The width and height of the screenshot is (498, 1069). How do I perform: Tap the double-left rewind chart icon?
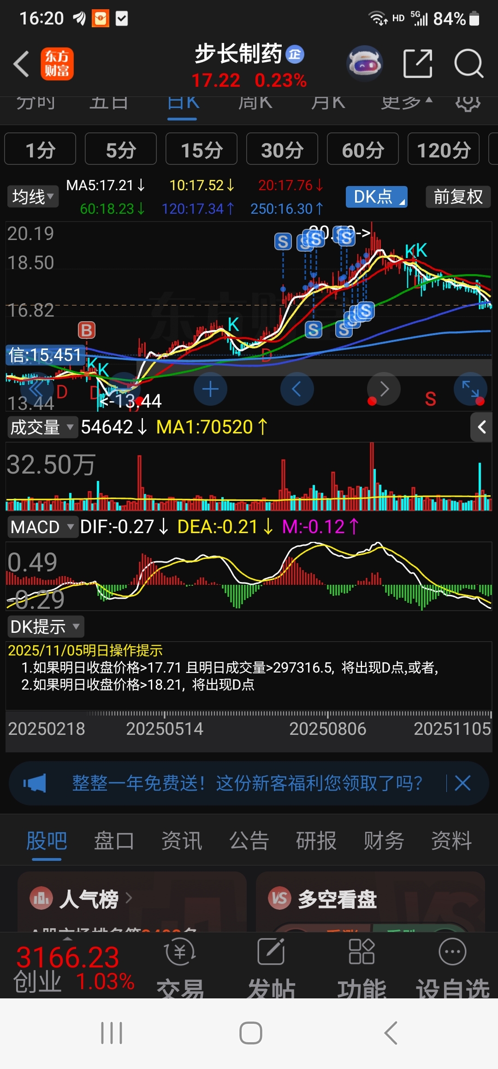(x=37, y=389)
